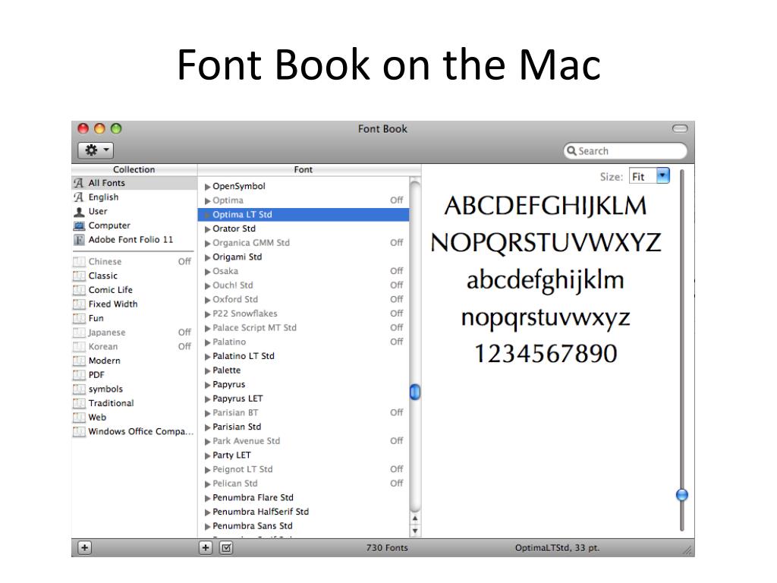
Task: Select the English collection icon
Action: click(x=79, y=197)
